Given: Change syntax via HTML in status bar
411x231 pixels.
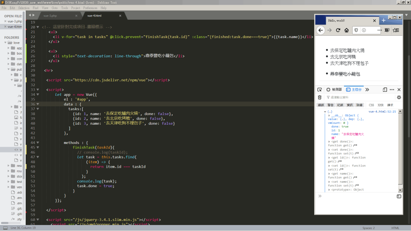Looking at the screenshot, I should click(x=395, y=228).
